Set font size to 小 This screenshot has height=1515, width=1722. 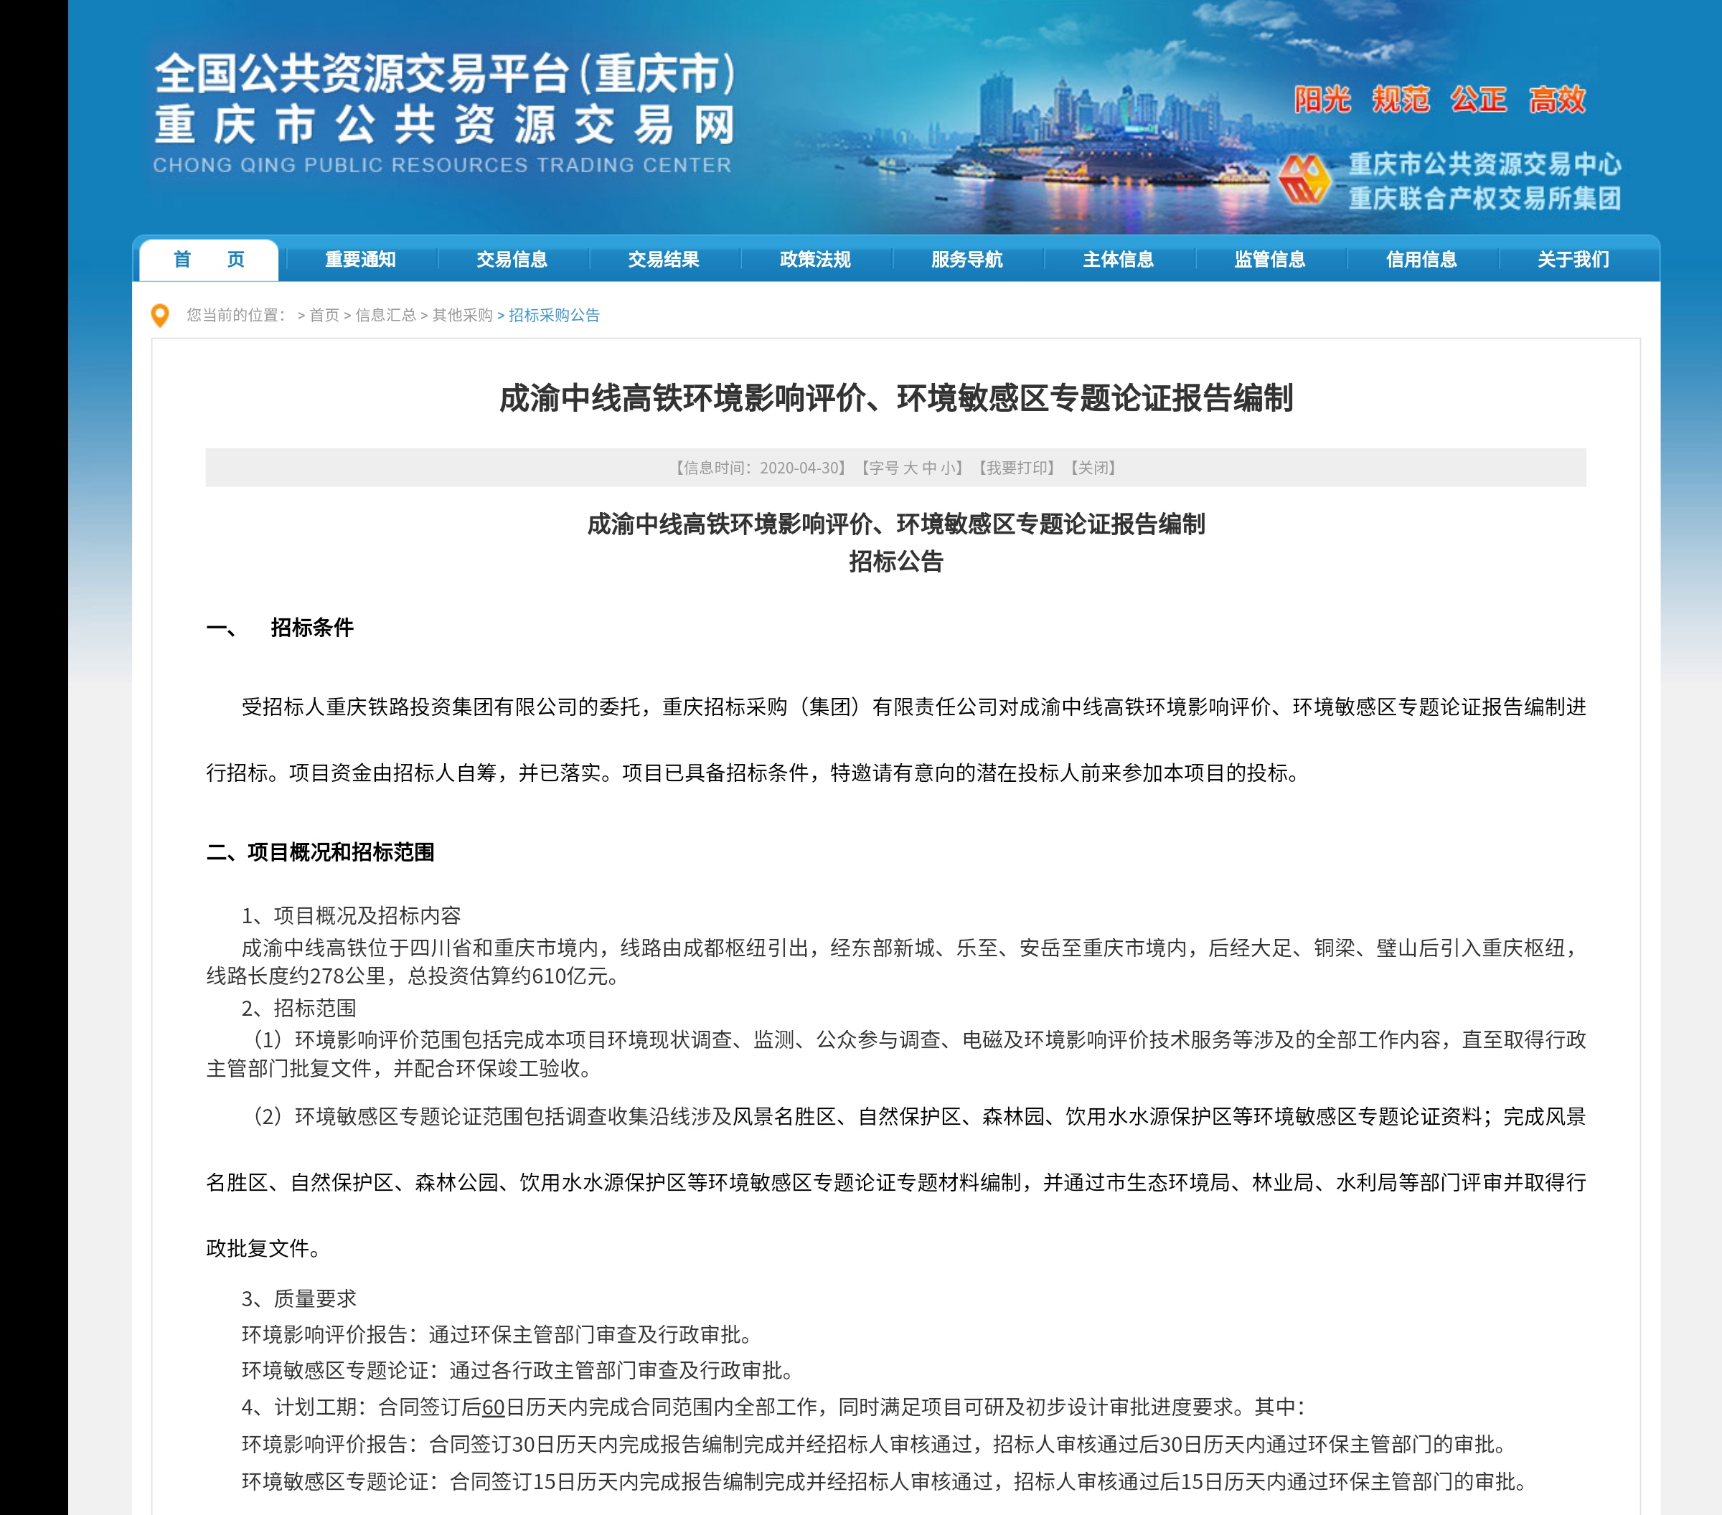tap(948, 468)
